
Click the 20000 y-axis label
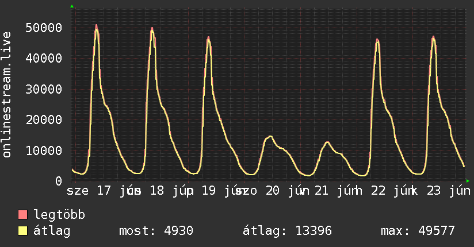[x=44, y=120]
